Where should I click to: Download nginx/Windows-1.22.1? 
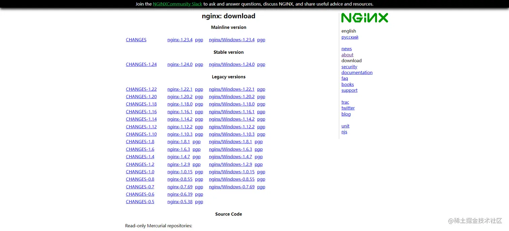(x=232, y=89)
